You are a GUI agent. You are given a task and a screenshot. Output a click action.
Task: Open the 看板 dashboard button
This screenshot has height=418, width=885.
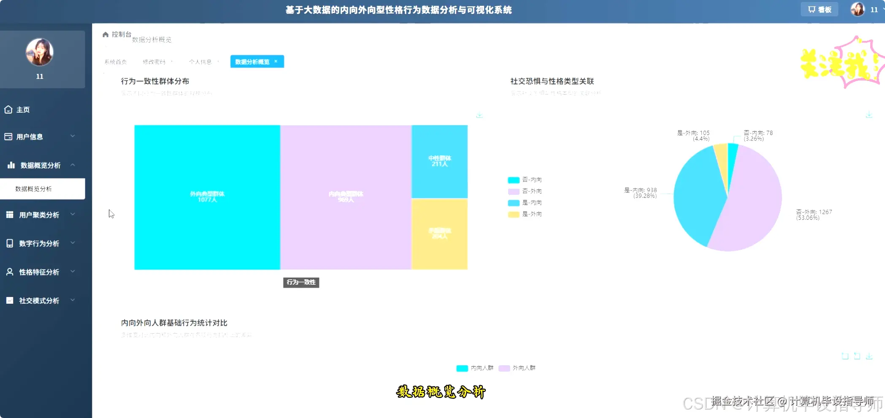point(819,9)
